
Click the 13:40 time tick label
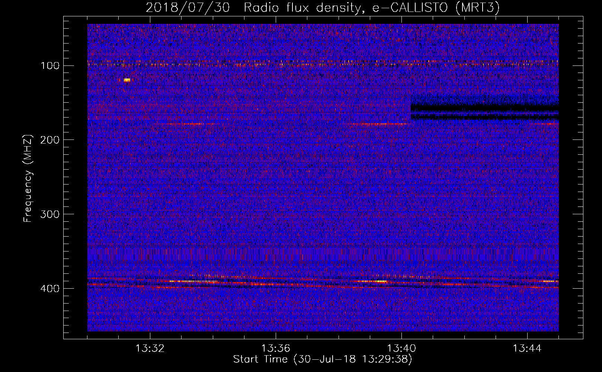(x=401, y=349)
